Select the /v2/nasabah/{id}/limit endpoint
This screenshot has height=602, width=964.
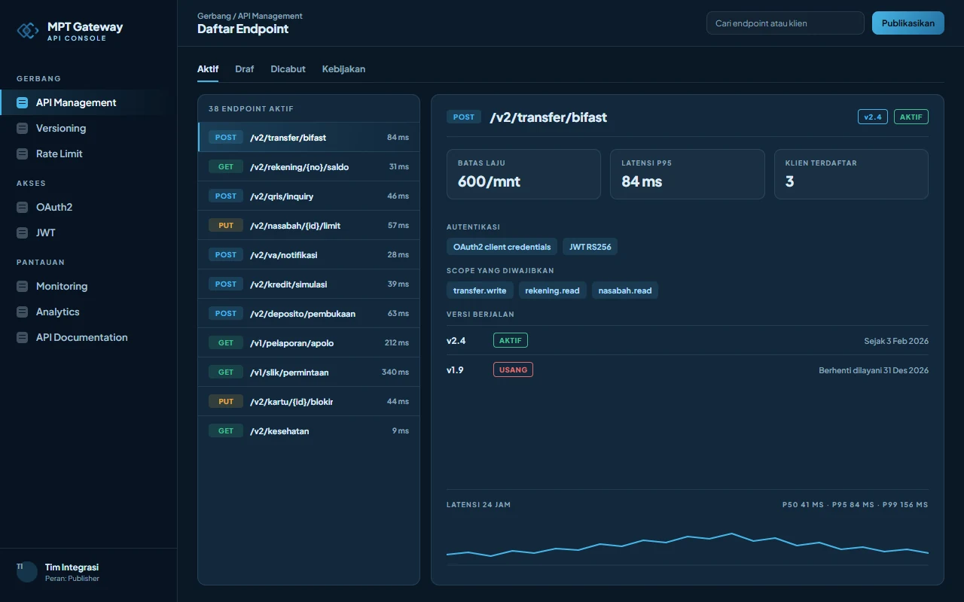(309, 225)
